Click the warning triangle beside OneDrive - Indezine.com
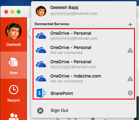The height and width of the screenshot is (120, 139). 130,79
